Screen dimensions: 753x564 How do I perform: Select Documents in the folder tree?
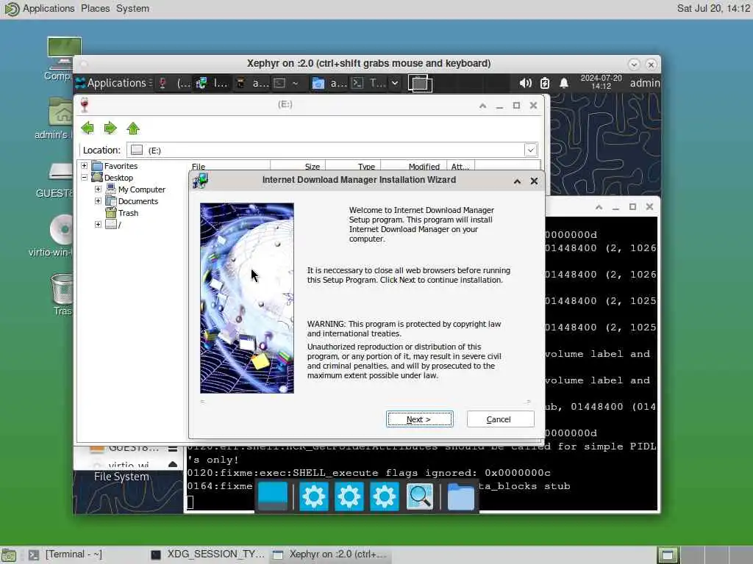[x=138, y=201]
